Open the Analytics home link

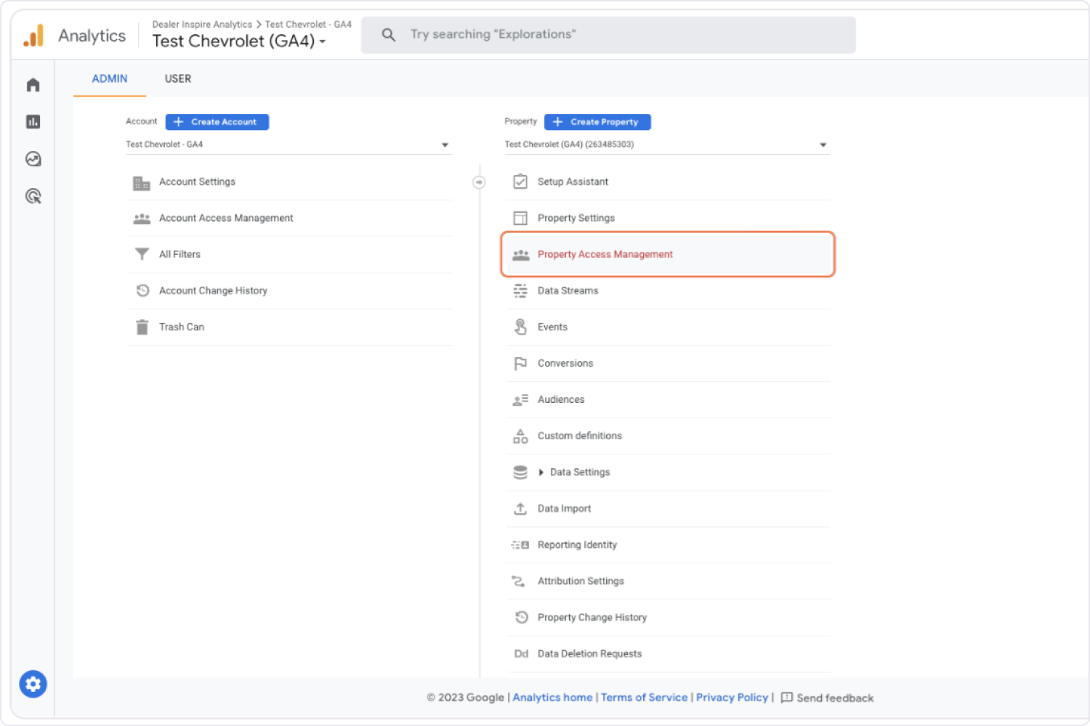tap(552, 698)
